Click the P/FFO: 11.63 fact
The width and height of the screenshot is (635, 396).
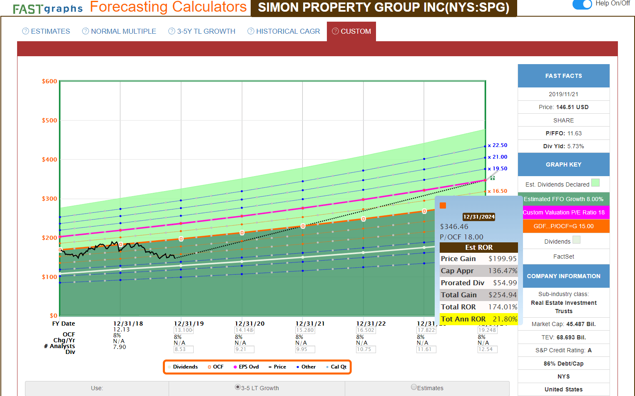(564, 133)
